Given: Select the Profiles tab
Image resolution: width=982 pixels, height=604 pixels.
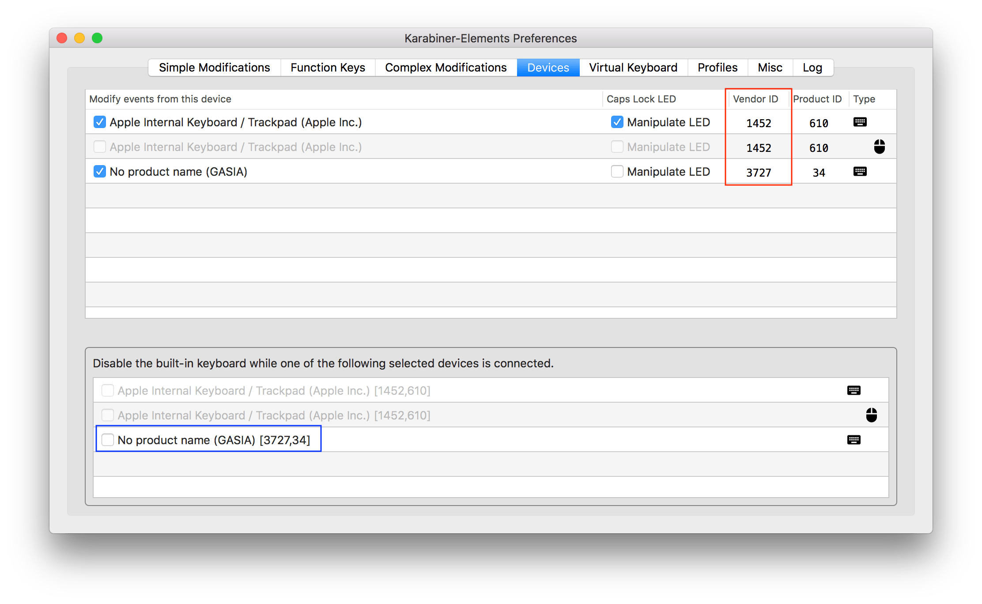Looking at the screenshot, I should (717, 68).
